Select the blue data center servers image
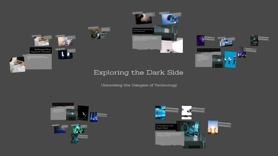 pos(160,113)
